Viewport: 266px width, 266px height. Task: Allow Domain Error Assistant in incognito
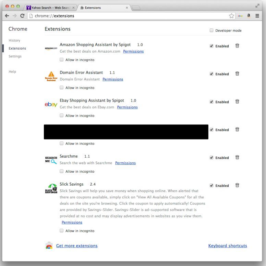coord(62,88)
